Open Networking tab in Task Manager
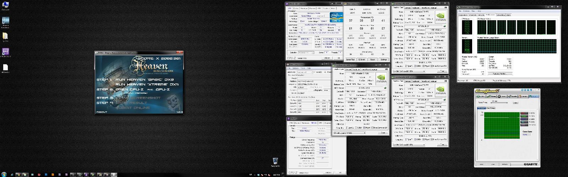 click(x=501, y=15)
